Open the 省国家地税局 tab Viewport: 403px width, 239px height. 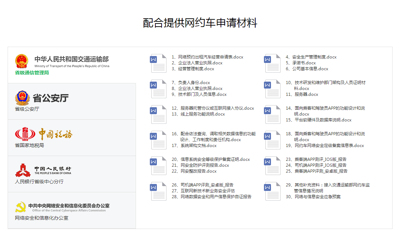tap(71, 138)
